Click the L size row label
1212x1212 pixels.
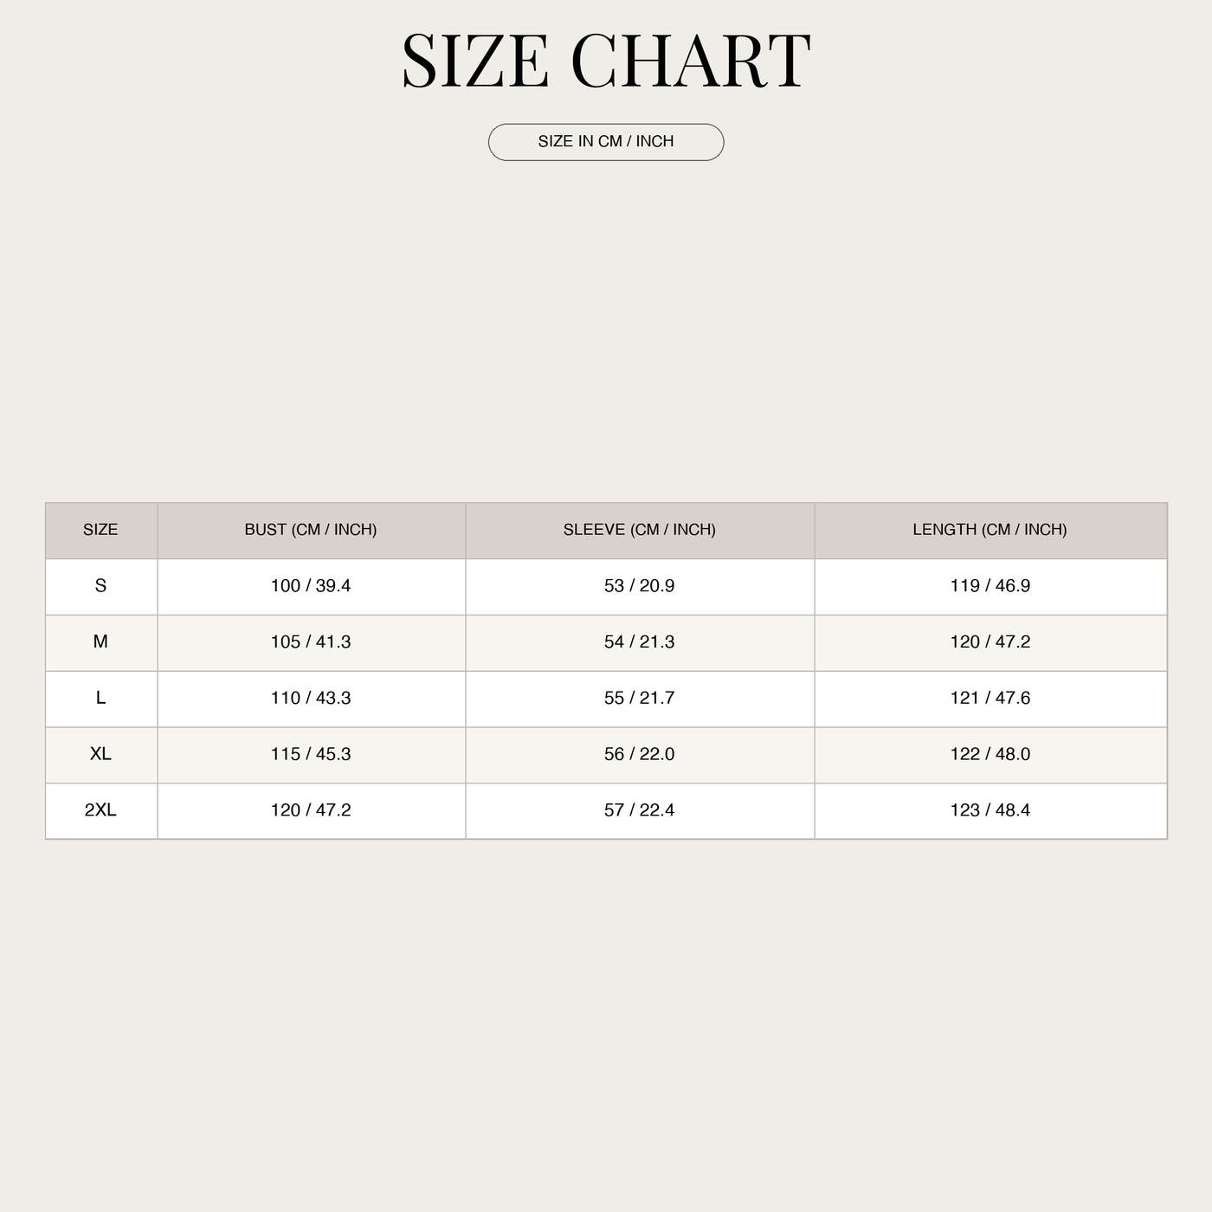[100, 699]
